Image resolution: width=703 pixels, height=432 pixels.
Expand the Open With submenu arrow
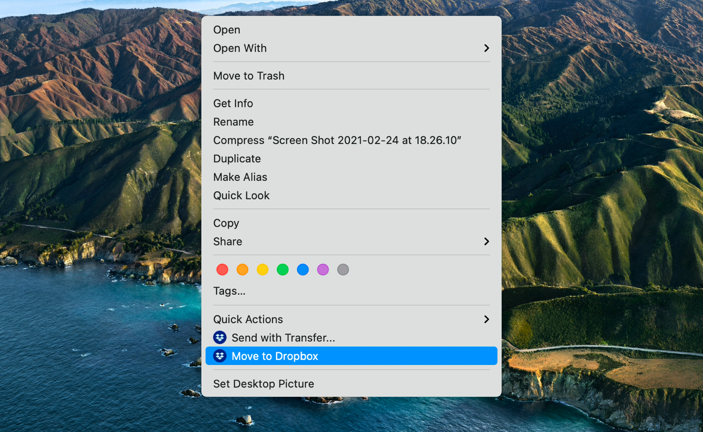(x=486, y=48)
